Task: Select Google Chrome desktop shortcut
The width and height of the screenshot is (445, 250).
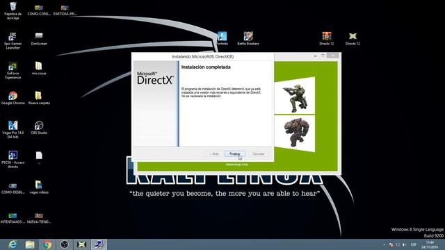Action: pos(13,99)
